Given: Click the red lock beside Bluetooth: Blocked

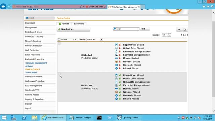Looking at the screenshot, I should pos(120,65).
